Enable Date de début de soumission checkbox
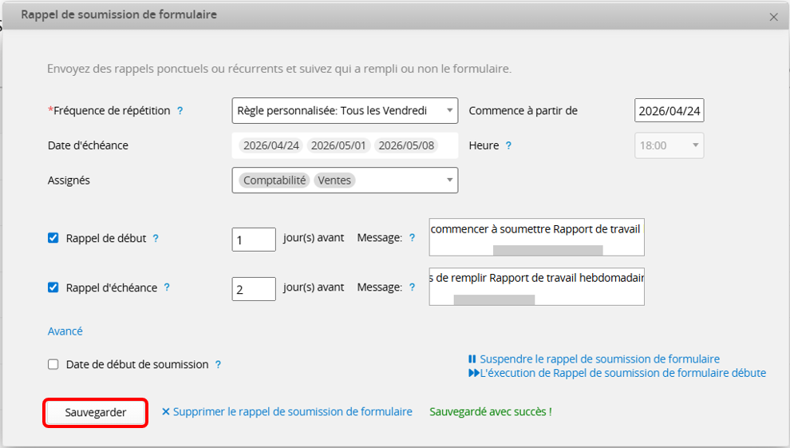This screenshot has width=790, height=448. 53,364
